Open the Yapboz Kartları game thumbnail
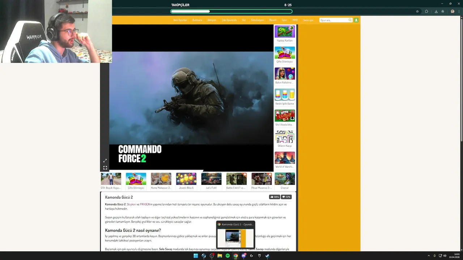Screen dimensions: 463x260 click(x=285, y=32)
